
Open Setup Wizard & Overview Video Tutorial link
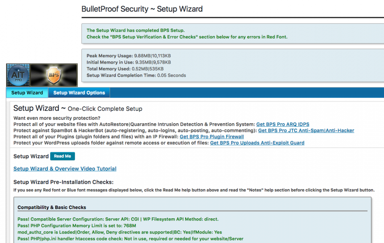(x=65, y=169)
